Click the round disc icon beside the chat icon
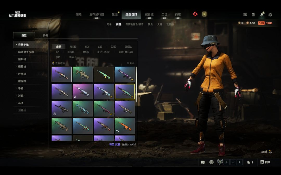Image resolution: width=281 pixels, height=175 pixels. click(212, 162)
